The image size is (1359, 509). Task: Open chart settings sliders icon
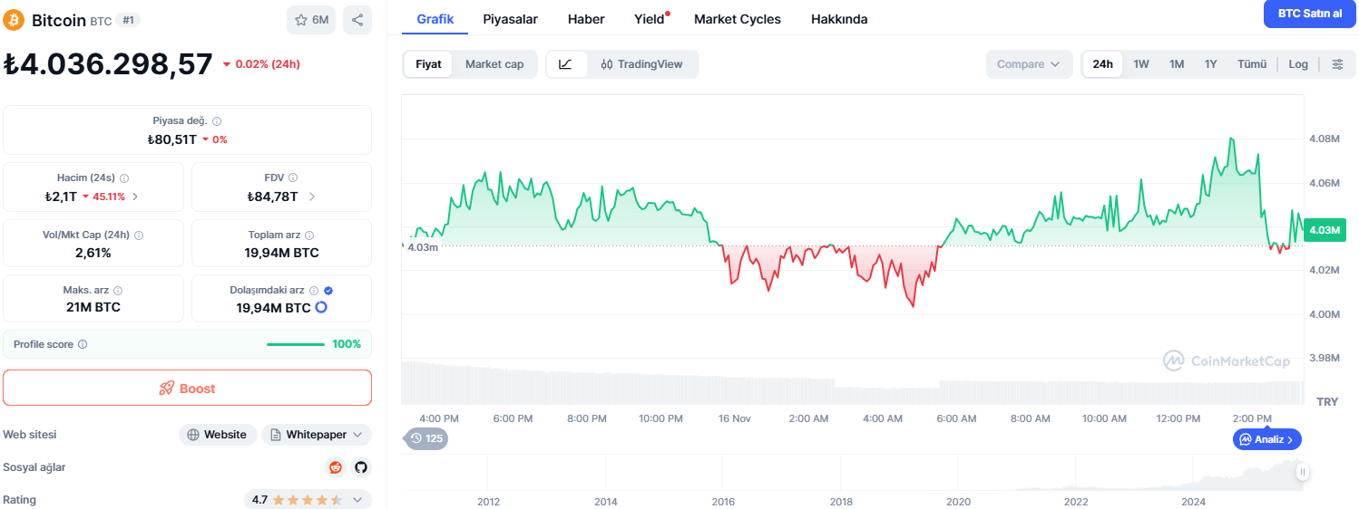(x=1337, y=64)
